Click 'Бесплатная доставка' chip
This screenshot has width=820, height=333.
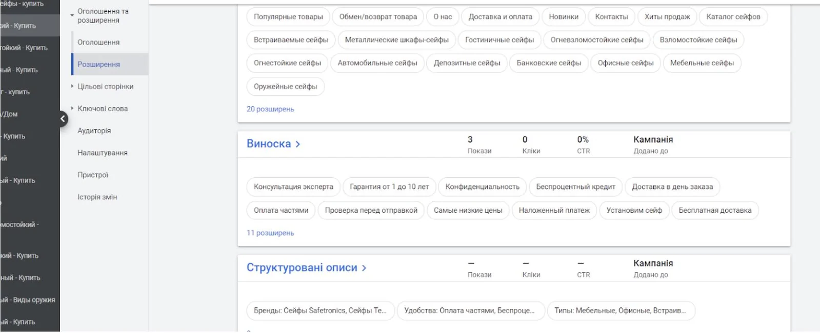[x=715, y=211]
